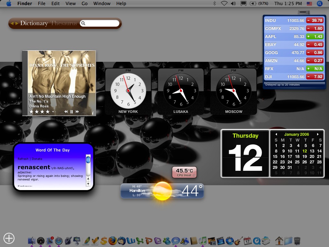Click the INDU -39.78 change button

click(315, 20)
